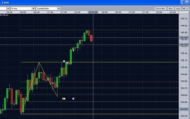Minimize the 5 min chart window
The height and width of the screenshot is (119, 190).
[x=182, y=2]
